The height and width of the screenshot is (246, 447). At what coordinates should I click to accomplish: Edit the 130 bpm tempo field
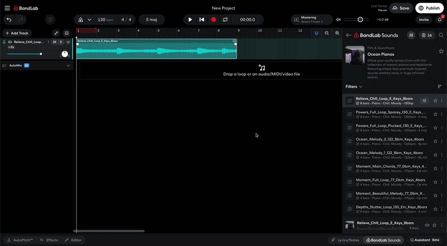point(105,20)
